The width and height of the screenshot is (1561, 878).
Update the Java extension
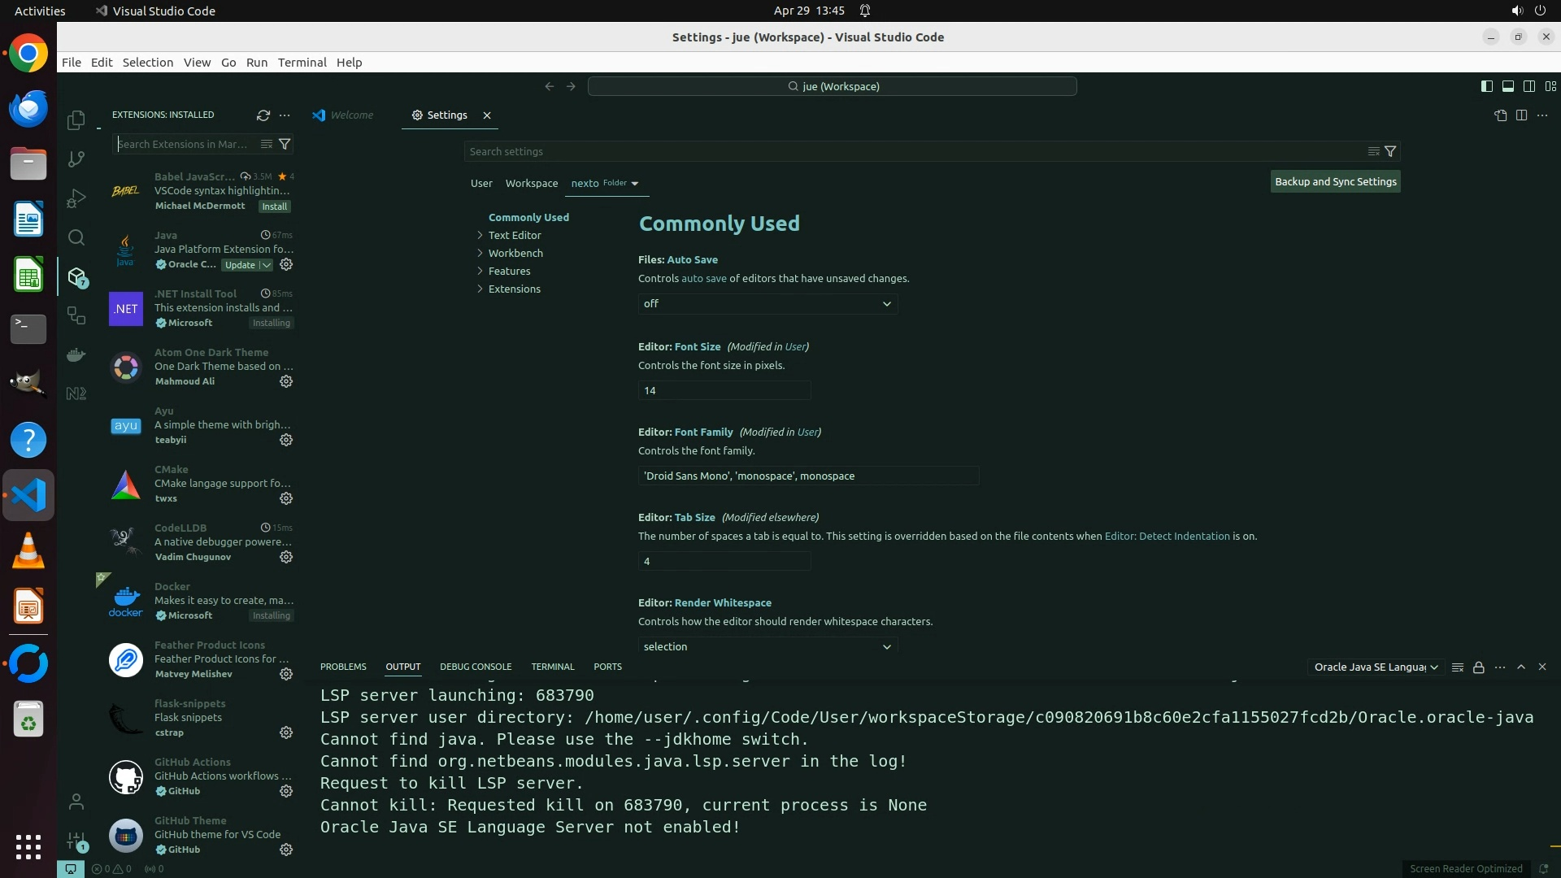240,265
